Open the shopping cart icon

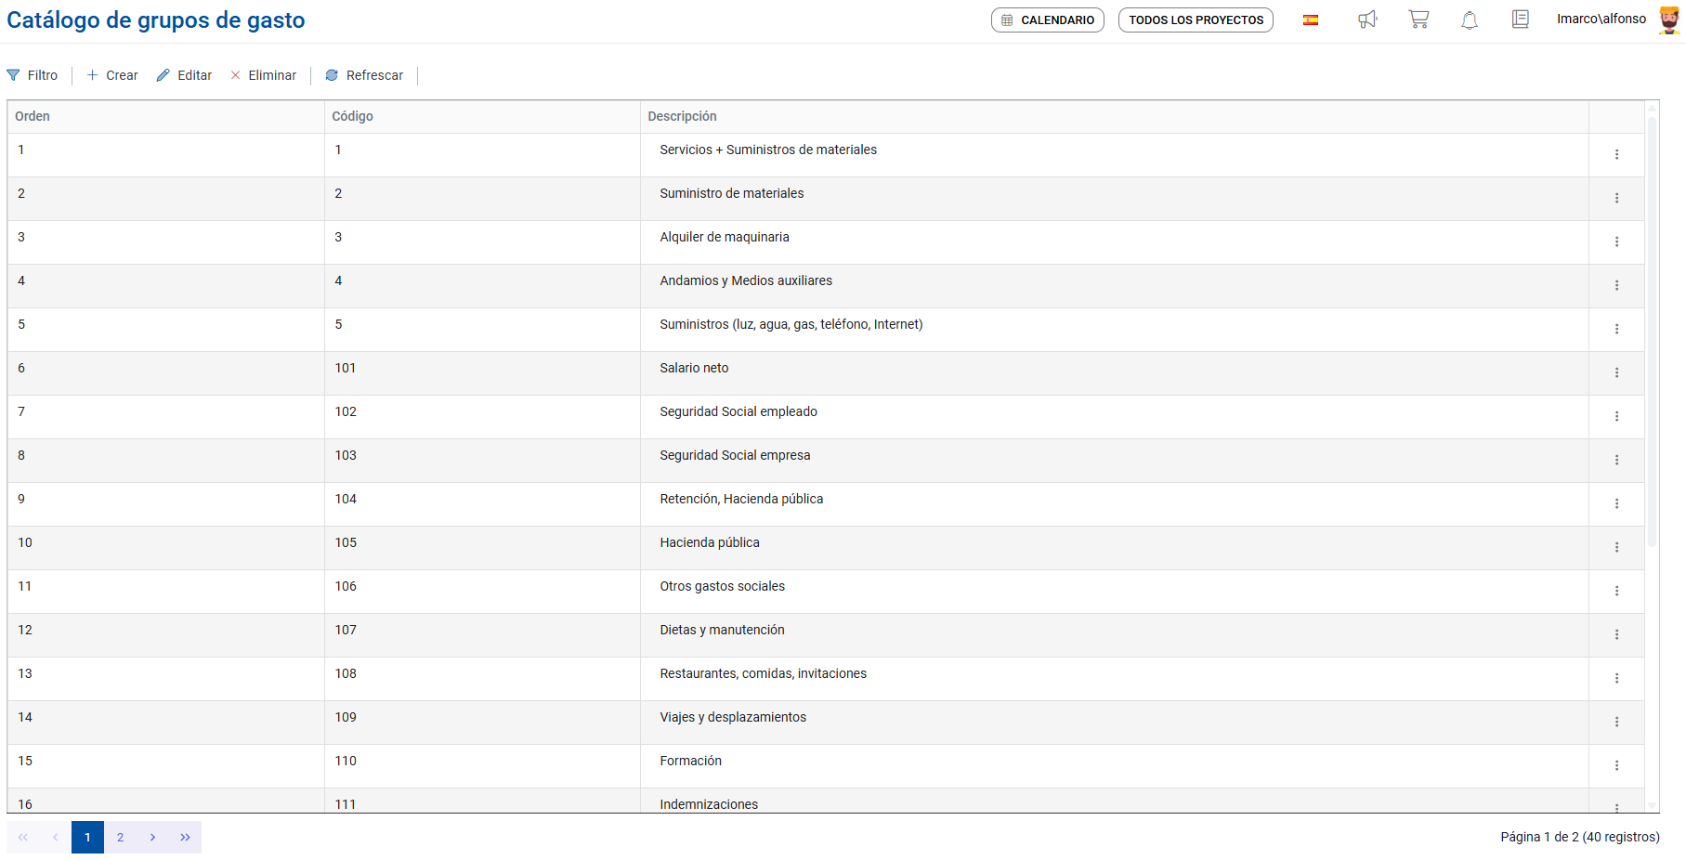pyautogui.click(x=1418, y=20)
